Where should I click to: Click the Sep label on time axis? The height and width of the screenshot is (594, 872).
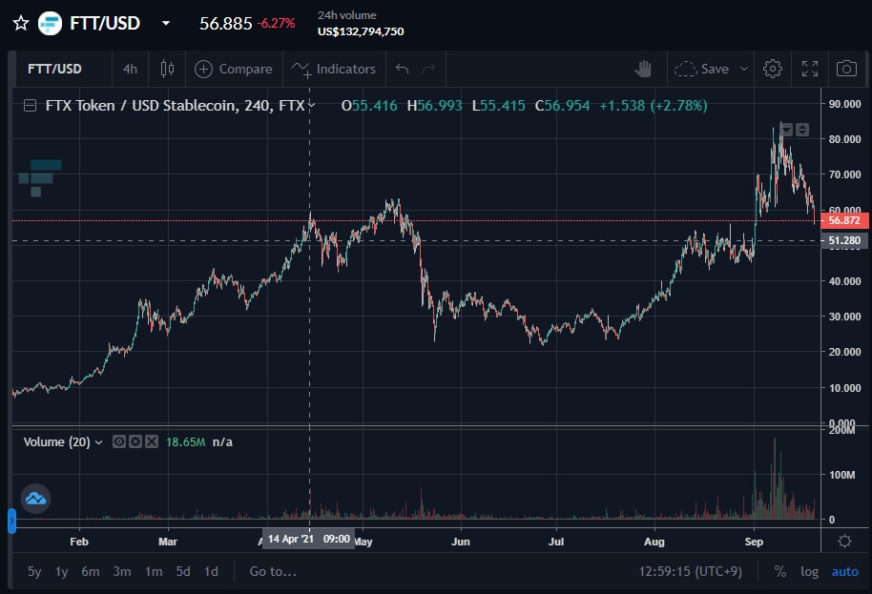pos(754,542)
